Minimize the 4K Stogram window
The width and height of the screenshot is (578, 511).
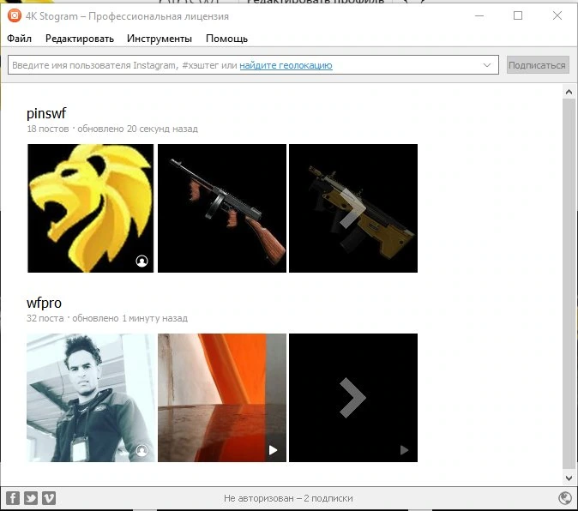tap(479, 15)
